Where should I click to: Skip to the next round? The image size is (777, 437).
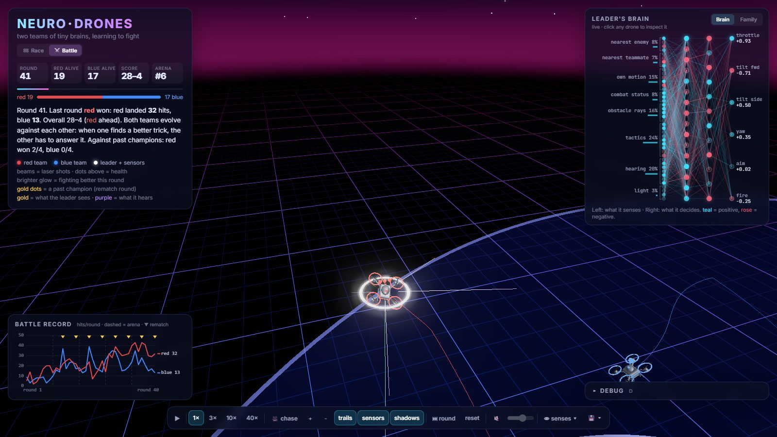[444, 419]
